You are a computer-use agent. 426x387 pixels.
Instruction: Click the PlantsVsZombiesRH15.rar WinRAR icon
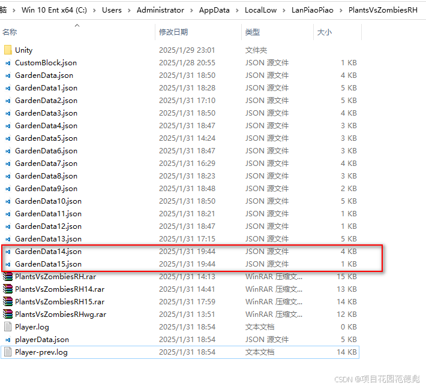tap(8, 302)
